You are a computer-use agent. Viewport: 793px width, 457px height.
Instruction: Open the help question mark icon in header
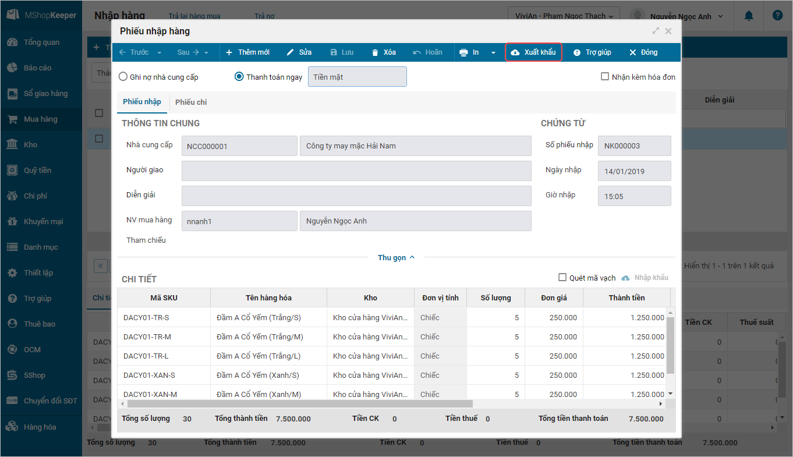pyautogui.click(x=777, y=16)
